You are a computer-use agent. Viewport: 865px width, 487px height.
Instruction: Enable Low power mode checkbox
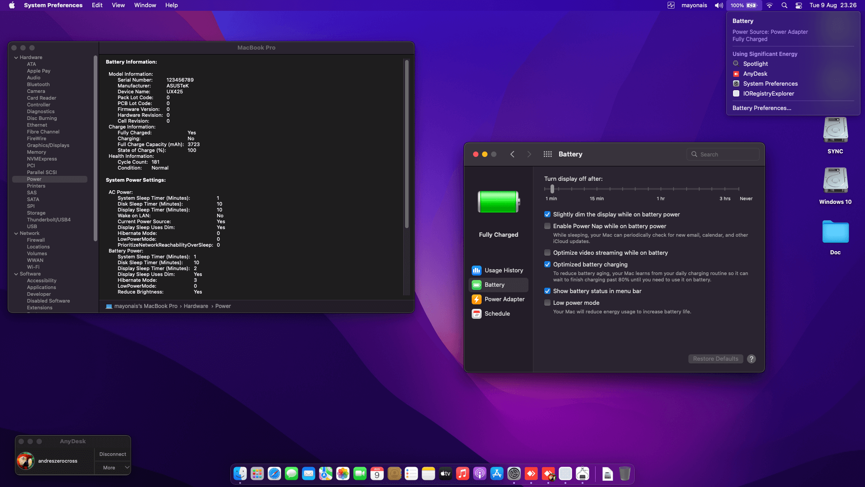[x=547, y=303]
